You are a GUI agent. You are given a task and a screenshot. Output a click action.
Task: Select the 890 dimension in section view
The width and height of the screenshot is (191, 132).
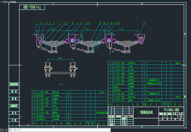[x=60, y=58]
